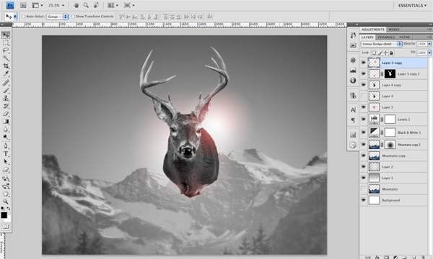Screen dimensions: 433x259
Task: Select the Lasso tool
Action: (6, 50)
